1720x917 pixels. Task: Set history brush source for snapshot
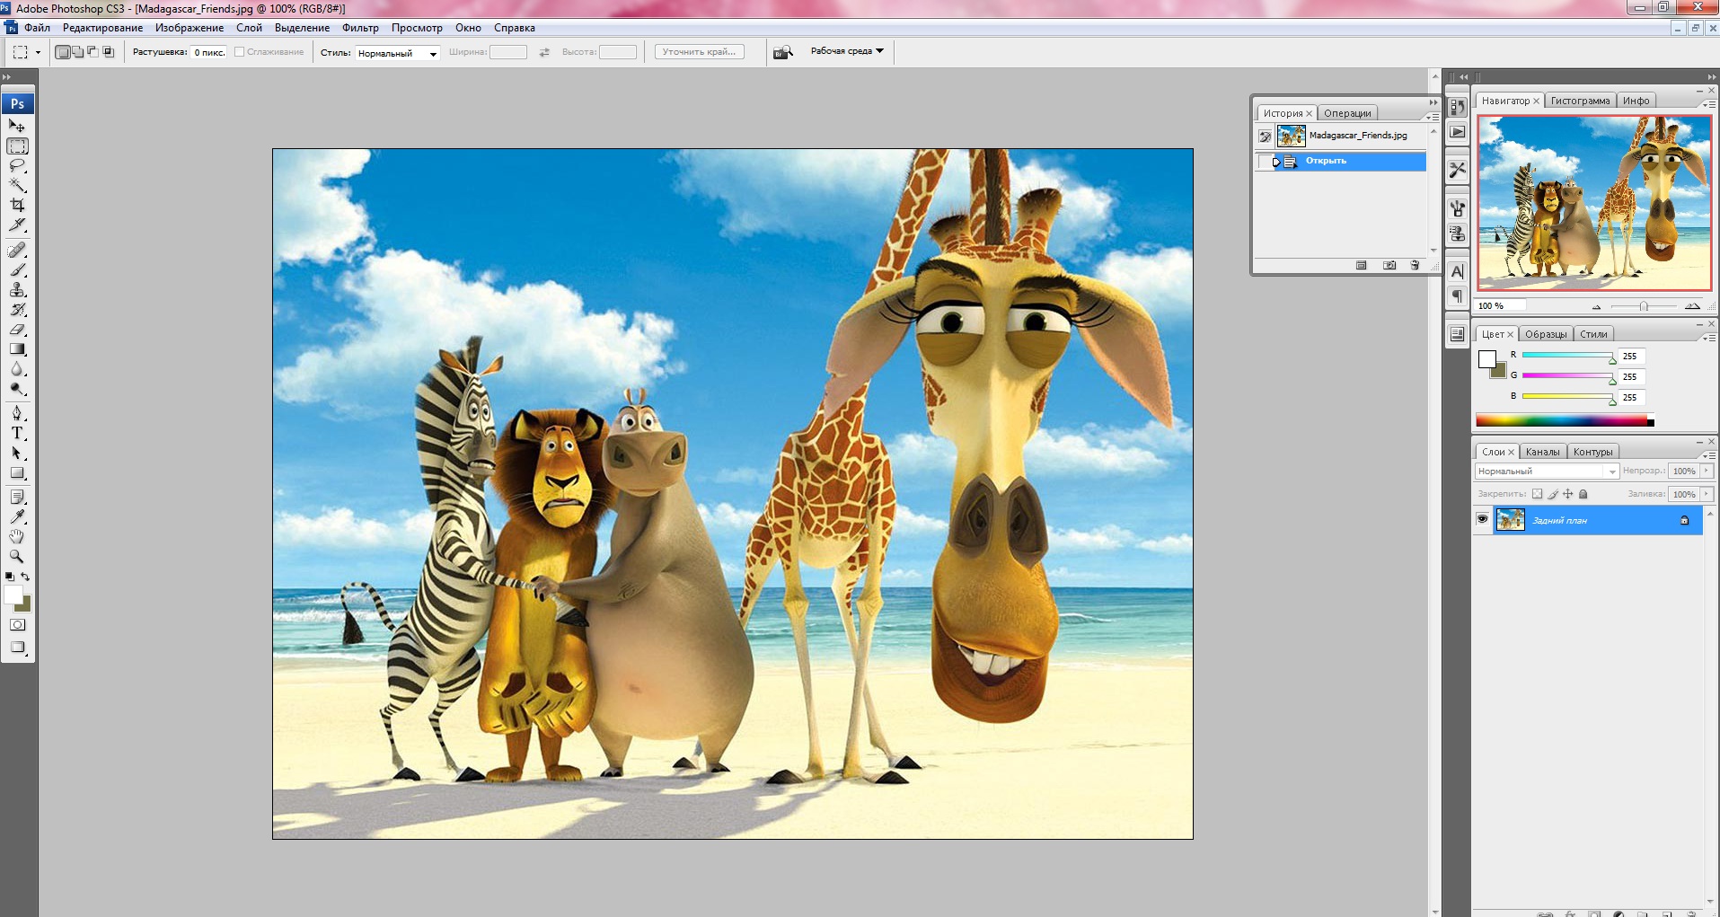click(x=1265, y=137)
